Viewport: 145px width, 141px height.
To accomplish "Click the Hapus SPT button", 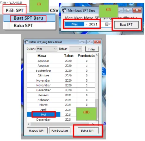I will tap(37, 131).
